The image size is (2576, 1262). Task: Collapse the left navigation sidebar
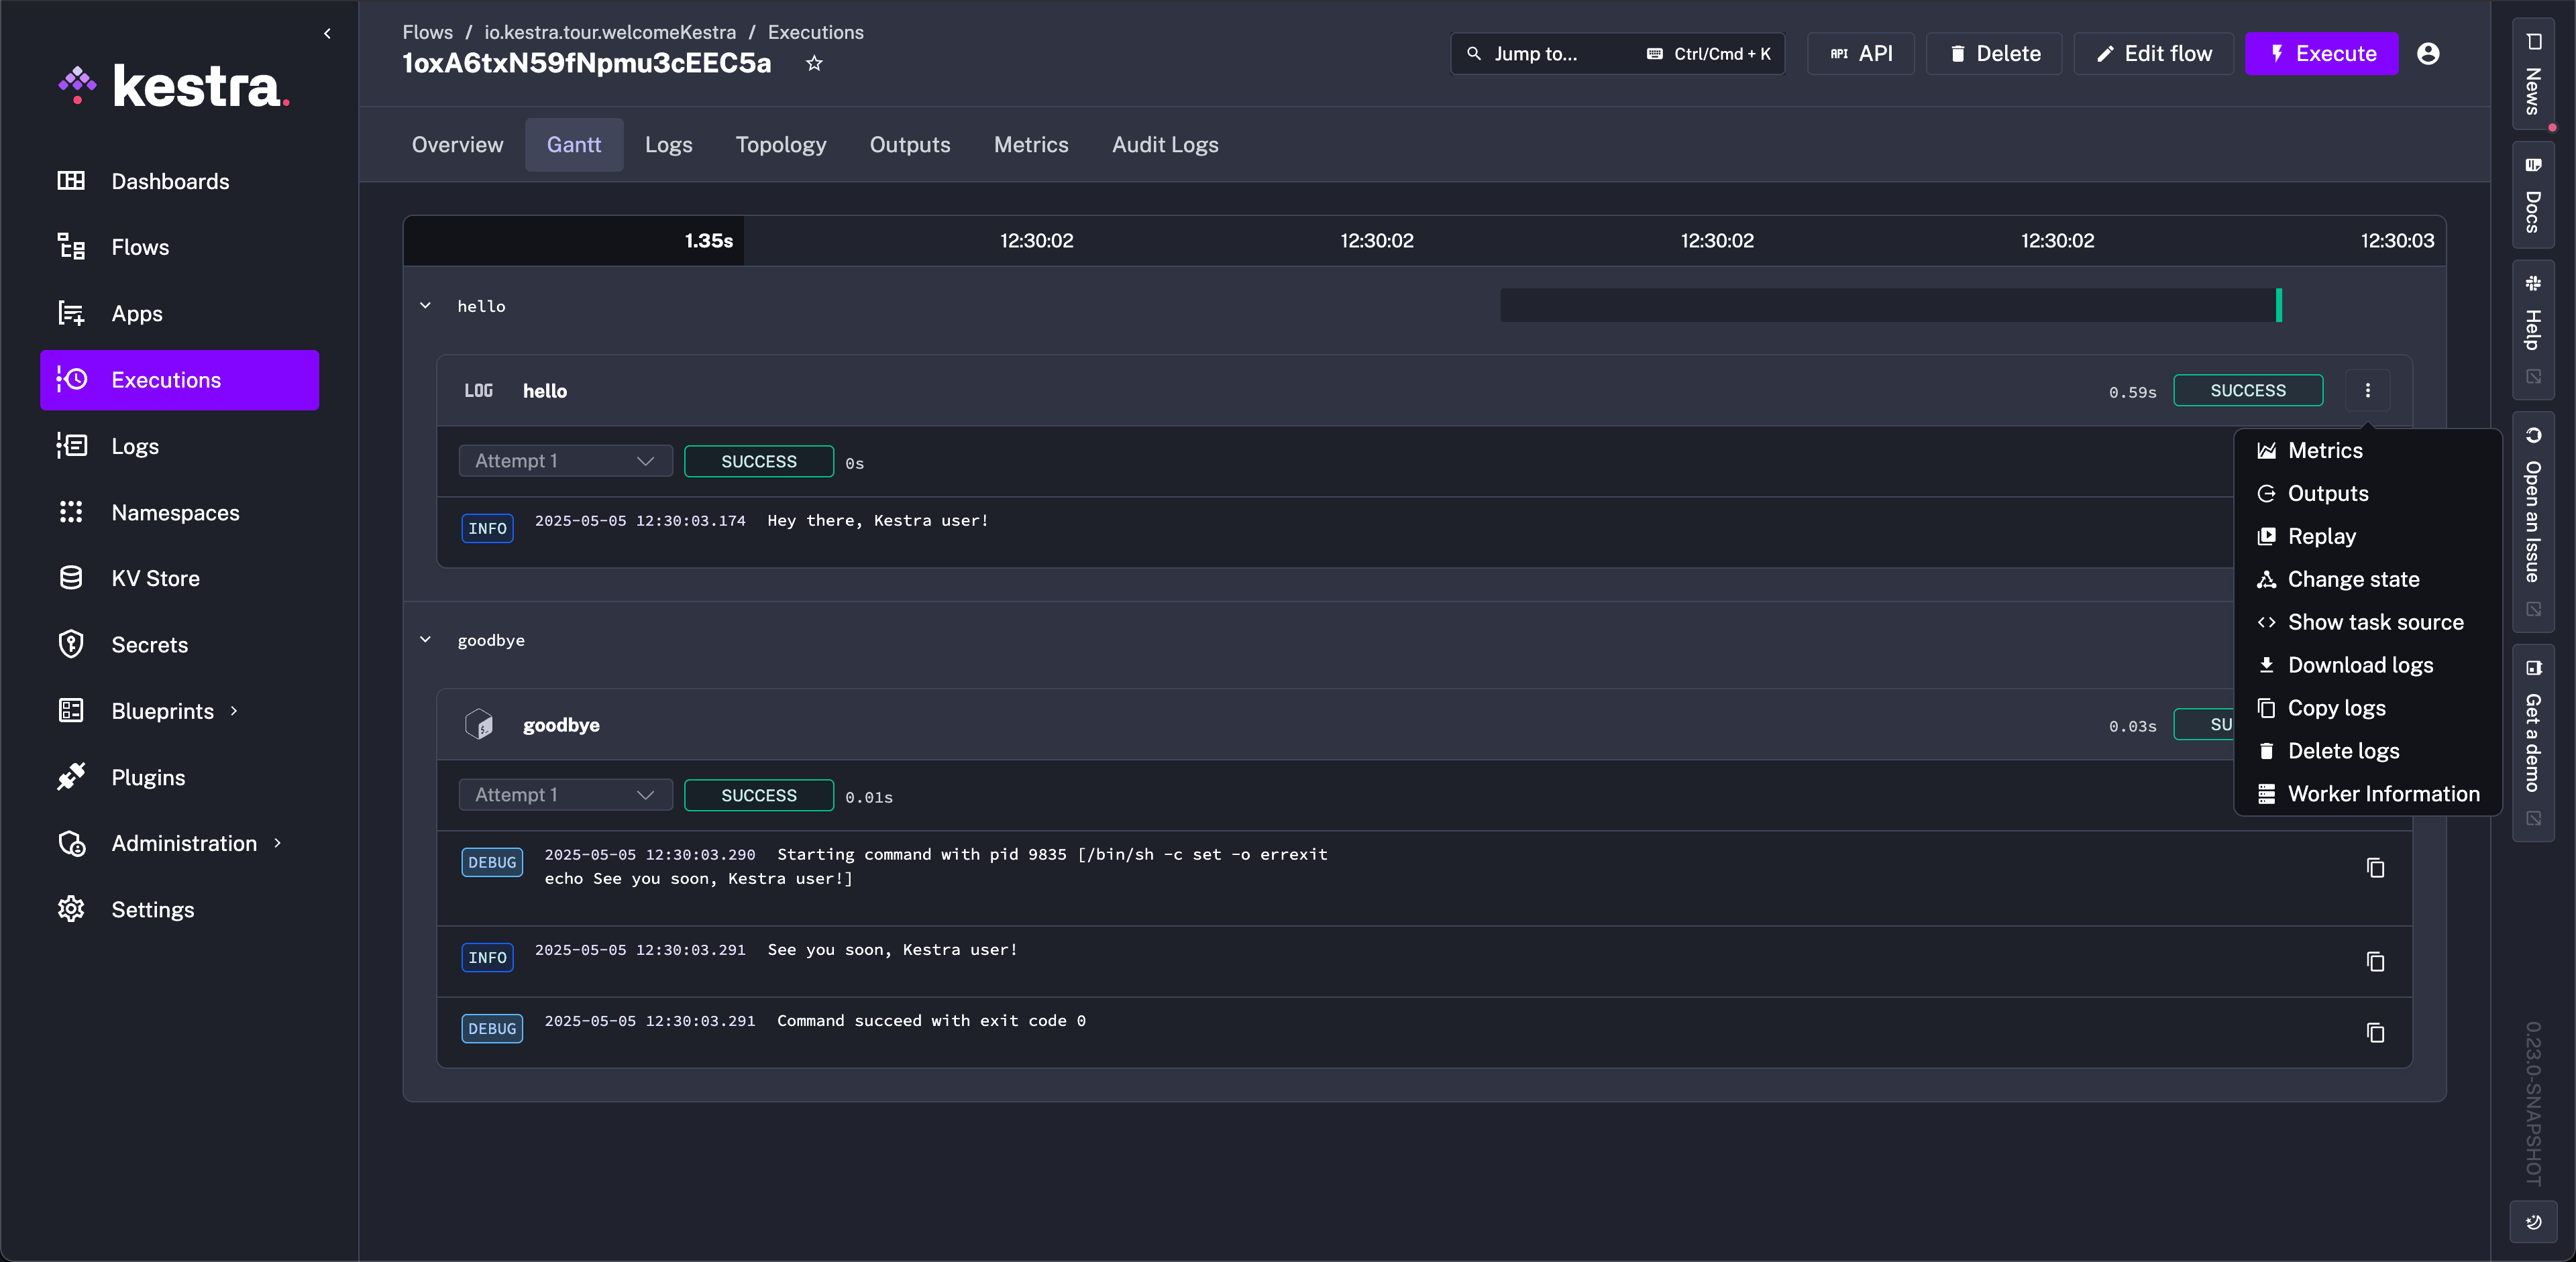click(x=327, y=32)
